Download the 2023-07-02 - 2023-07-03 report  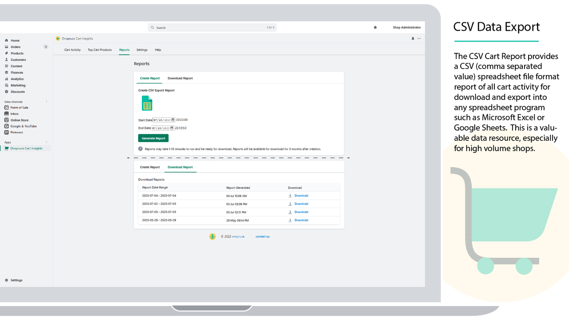(x=301, y=204)
